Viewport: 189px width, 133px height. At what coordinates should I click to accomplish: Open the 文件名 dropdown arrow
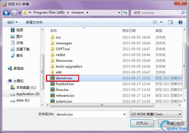point(125,114)
